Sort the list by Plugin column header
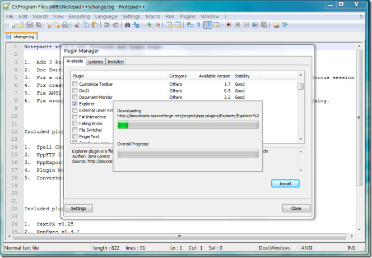 point(119,76)
